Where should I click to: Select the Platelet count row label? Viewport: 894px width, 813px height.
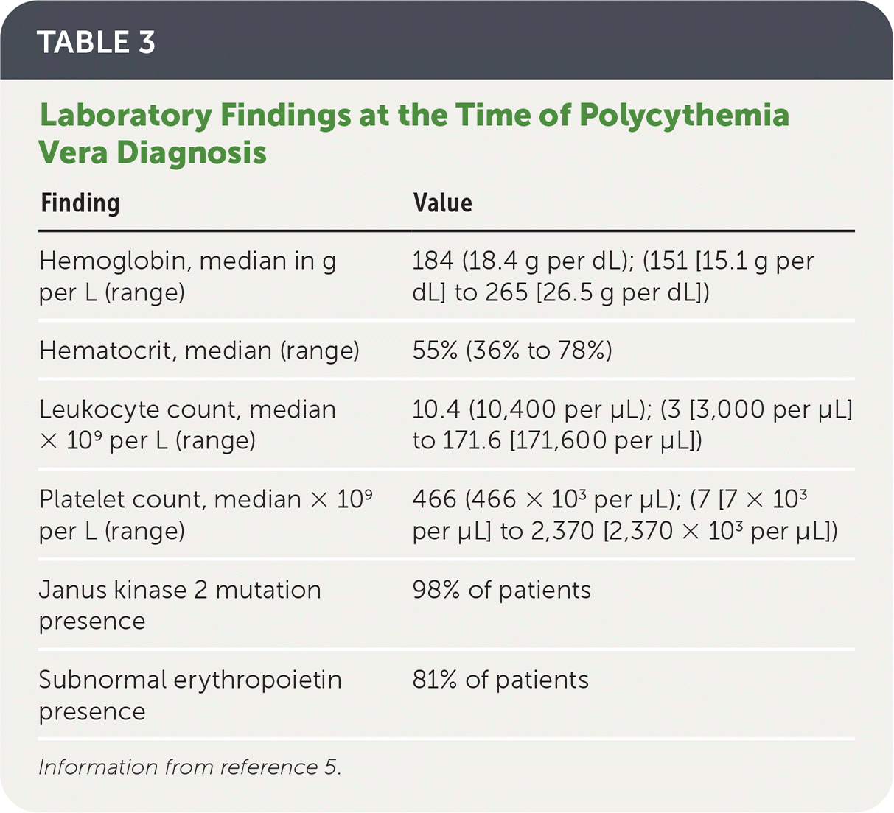[205, 515]
